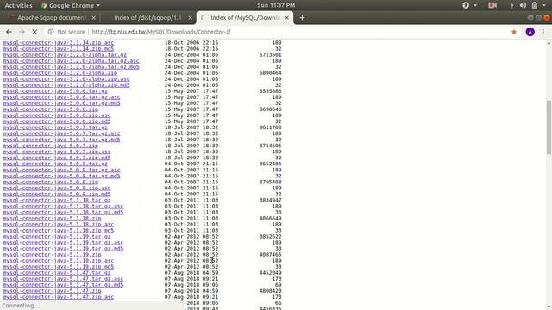
Task: Open mysql-connector-java-5.1.18.zip.md5 link
Action: (x=59, y=230)
